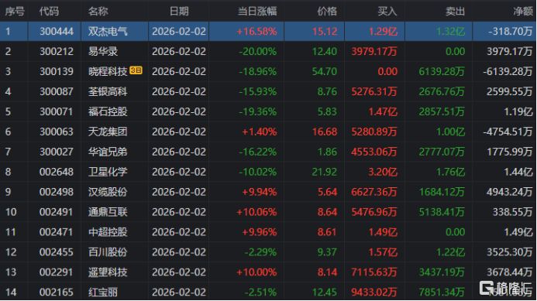Select stock name 中超控股
This screenshot has height=301, width=537.
108,232
